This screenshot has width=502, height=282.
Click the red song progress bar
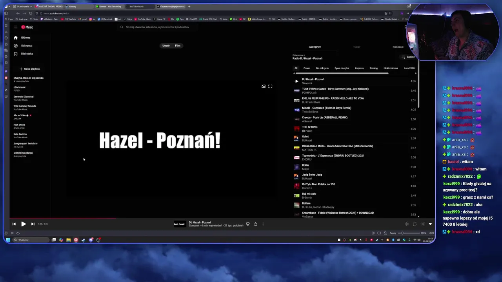63,218
